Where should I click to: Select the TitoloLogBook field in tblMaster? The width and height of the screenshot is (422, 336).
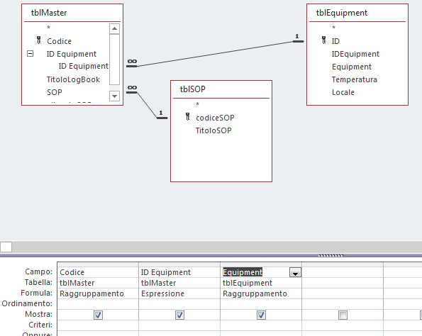(73, 79)
